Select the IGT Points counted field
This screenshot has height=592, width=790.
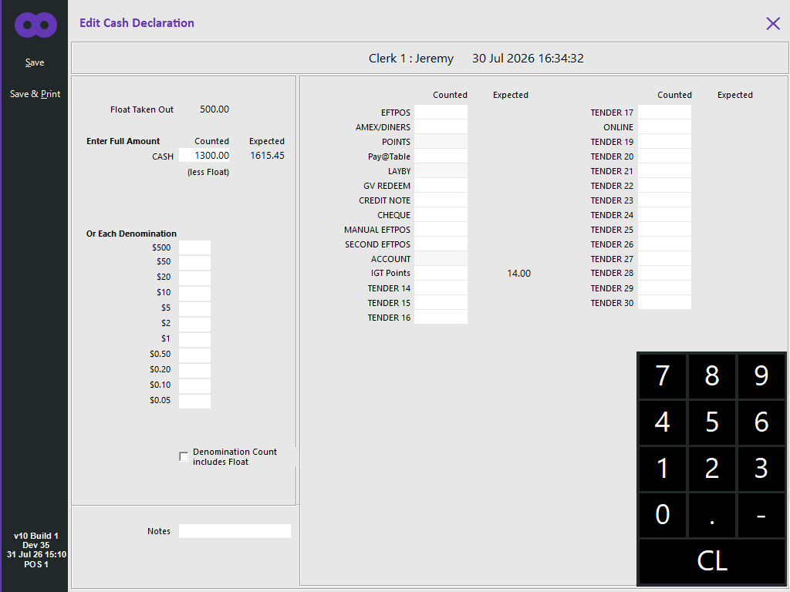[x=441, y=273]
